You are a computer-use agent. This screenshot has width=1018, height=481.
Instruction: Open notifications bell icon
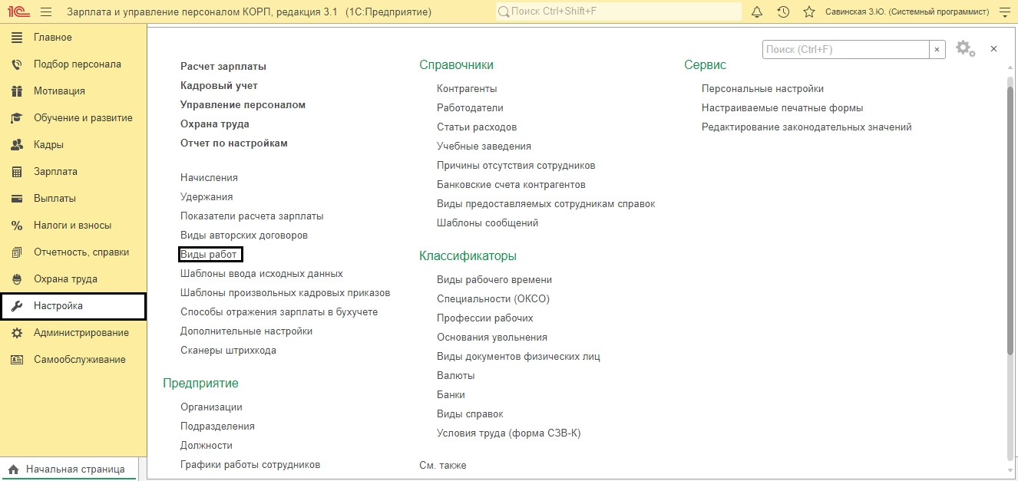757,12
